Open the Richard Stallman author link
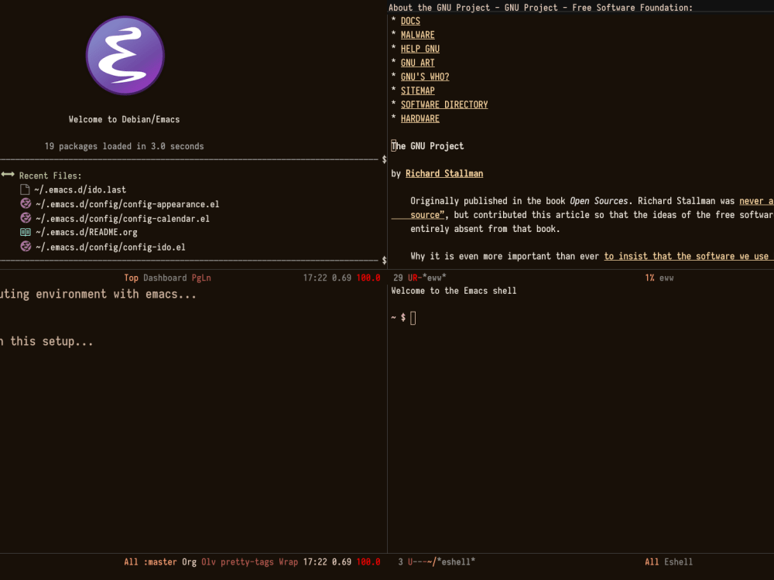Image resolution: width=774 pixels, height=580 pixels. [444, 173]
